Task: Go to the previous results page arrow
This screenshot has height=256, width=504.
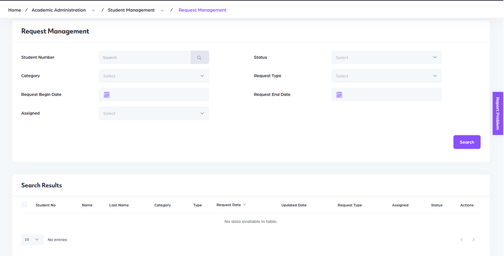Action: [x=461, y=240]
